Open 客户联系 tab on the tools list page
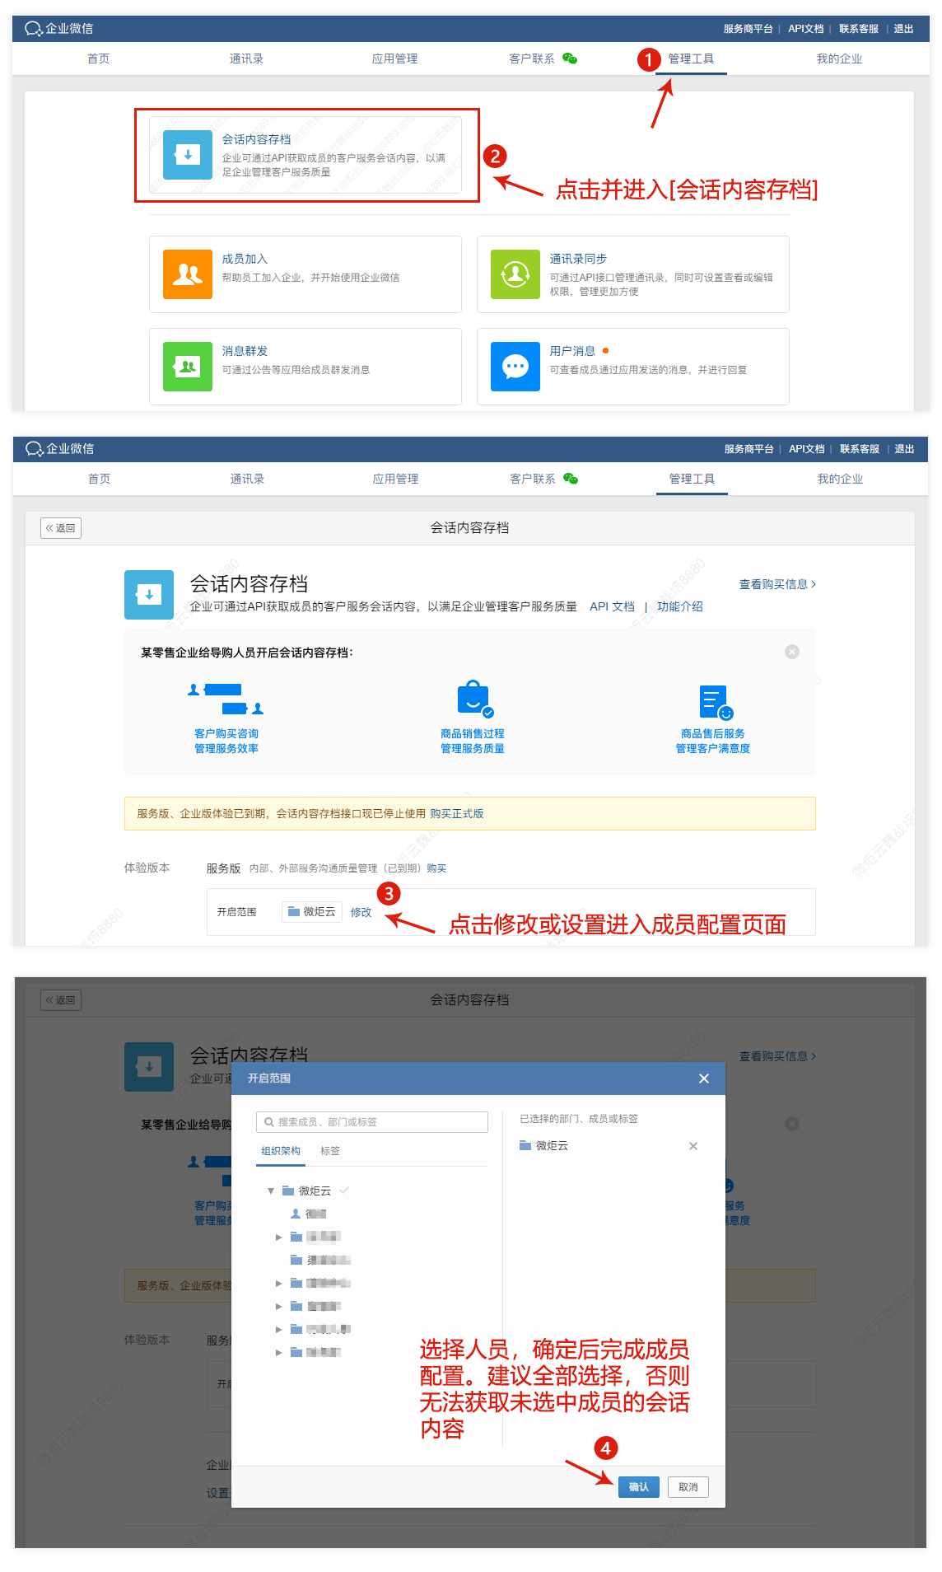This screenshot has height=1572, width=942. [532, 58]
